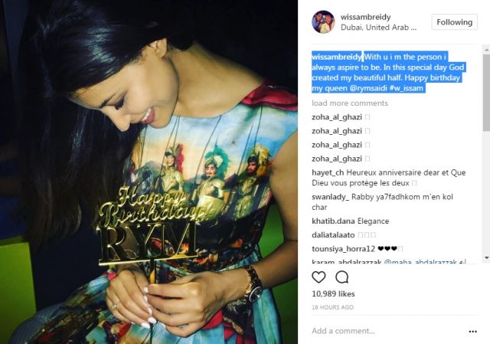Toggle the Following button

coord(454,22)
